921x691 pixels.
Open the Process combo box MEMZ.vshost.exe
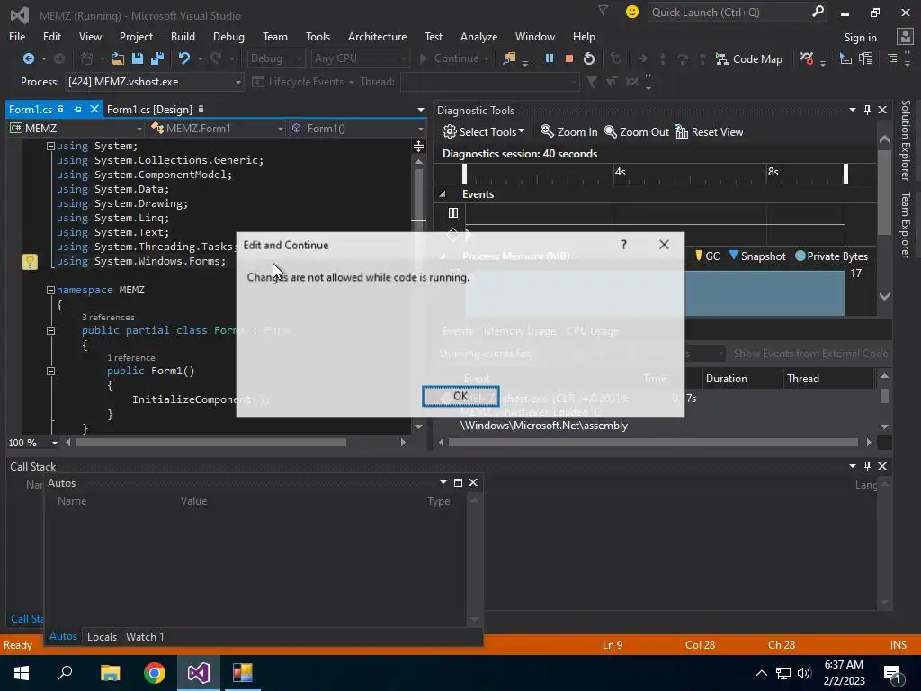point(155,82)
